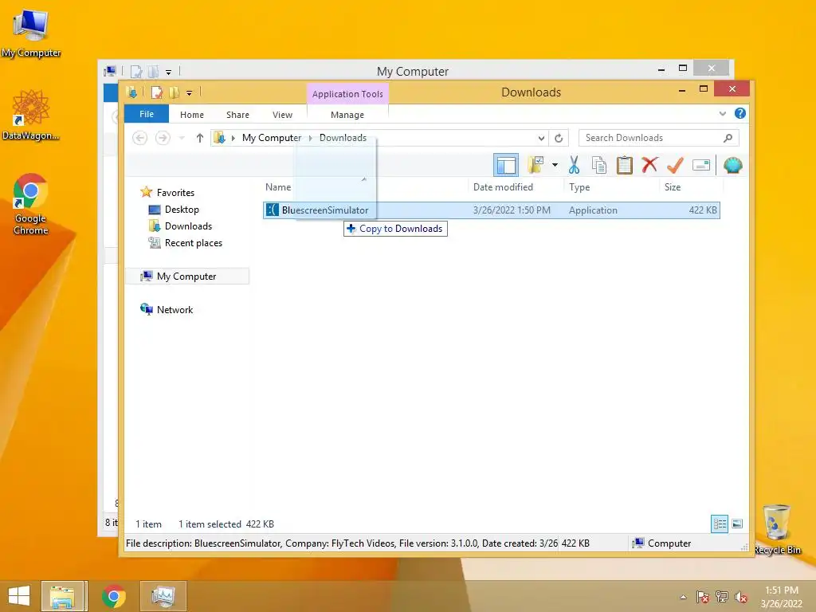Select the Google Chrome desktop shortcut
Image resolution: width=816 pixels, height=612 pixels.
pos(31,204)
